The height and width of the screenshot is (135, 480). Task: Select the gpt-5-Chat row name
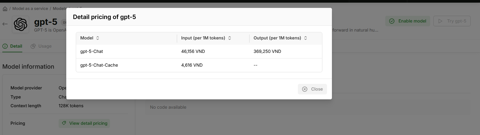coord(91,51)
